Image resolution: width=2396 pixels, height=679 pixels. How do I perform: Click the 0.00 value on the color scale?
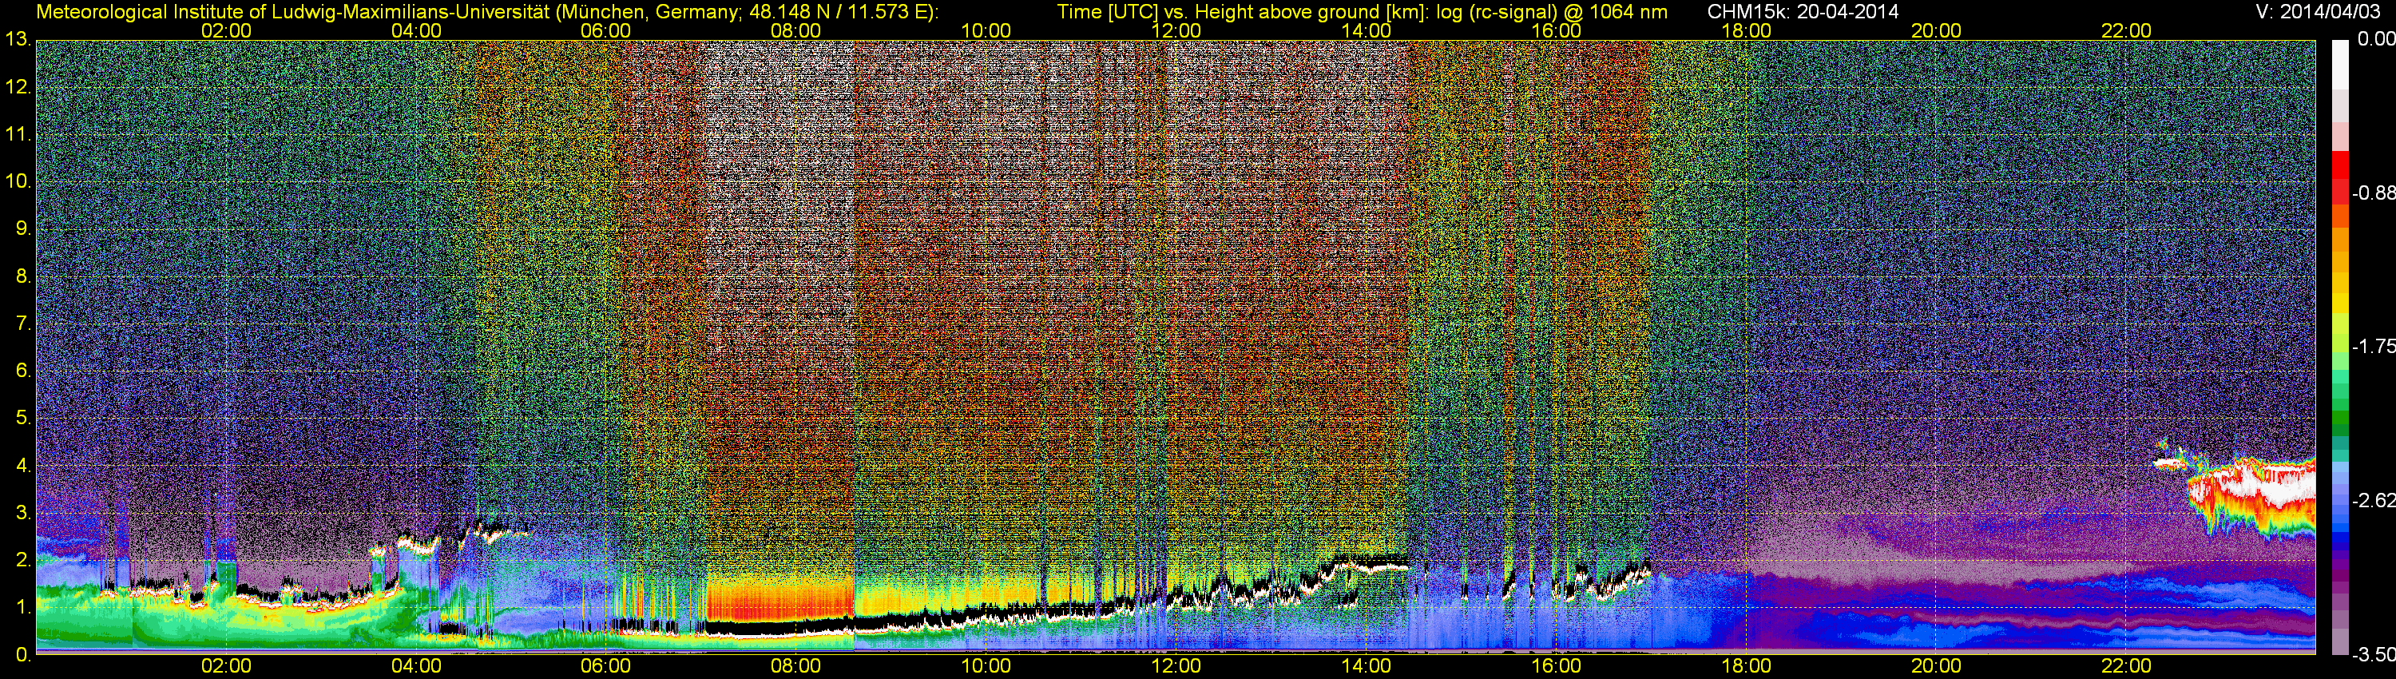[x=2377, y=40]
